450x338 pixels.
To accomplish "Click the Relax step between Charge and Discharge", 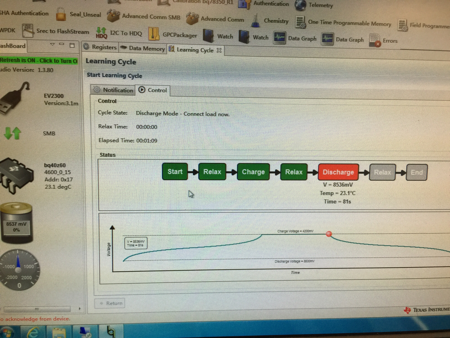I will [x=294, y=172].
